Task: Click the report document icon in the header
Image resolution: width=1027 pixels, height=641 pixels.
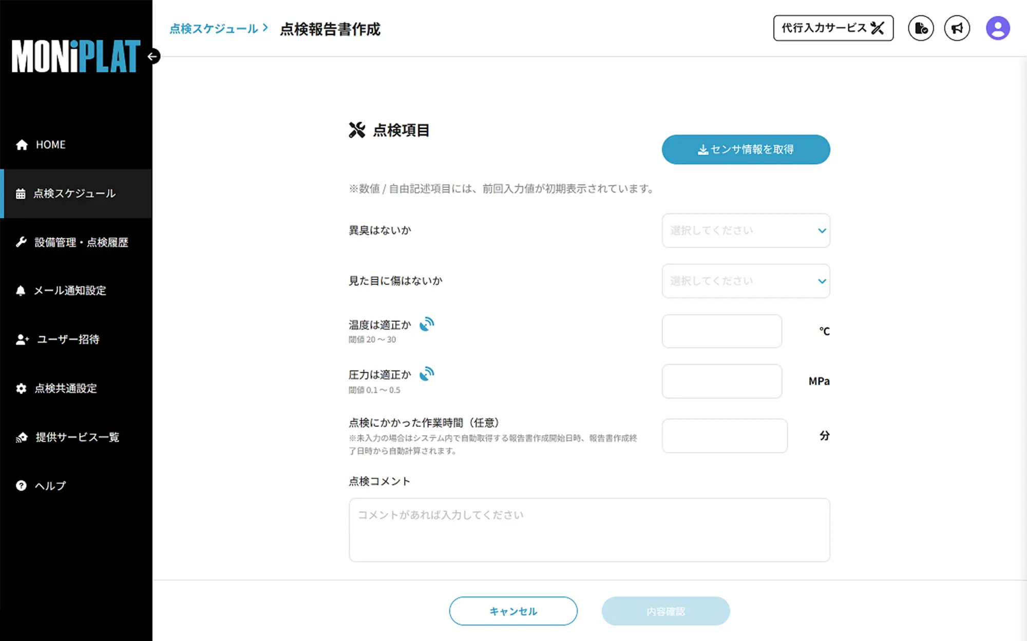Action: point(921,28)
